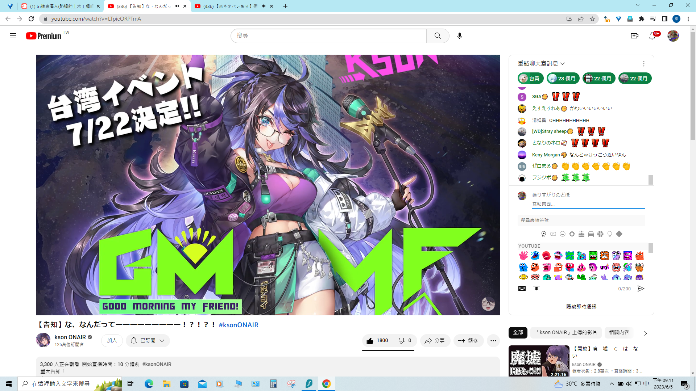This screenshot has height=391, width=696.
Task: Open account avatar menu in header
Action: point(673,36)
